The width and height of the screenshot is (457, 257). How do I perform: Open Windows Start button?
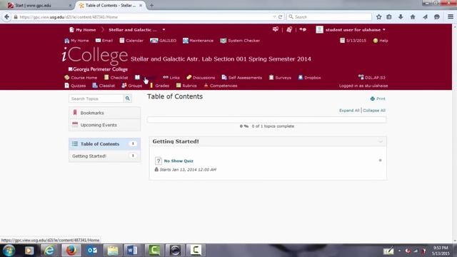pyautogui.click(x=9, y=251)
